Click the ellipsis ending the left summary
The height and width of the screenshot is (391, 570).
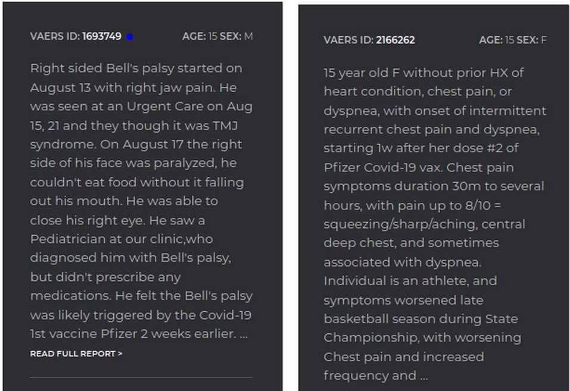point(244,334)
